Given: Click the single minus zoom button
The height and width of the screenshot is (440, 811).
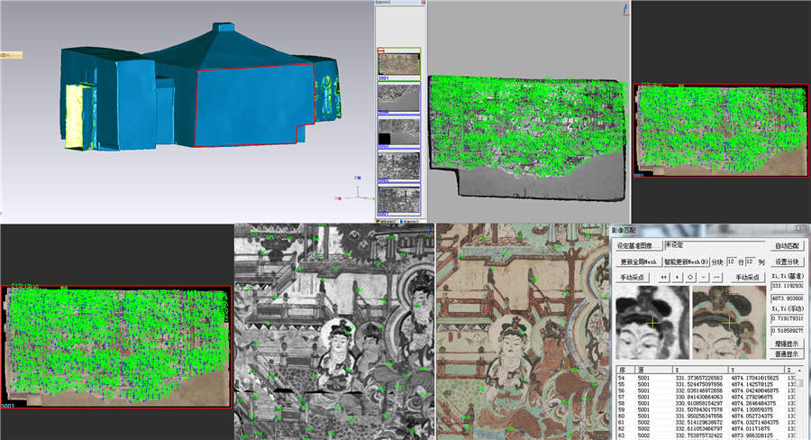Looking at the screenshot, I should pos(704,278).
